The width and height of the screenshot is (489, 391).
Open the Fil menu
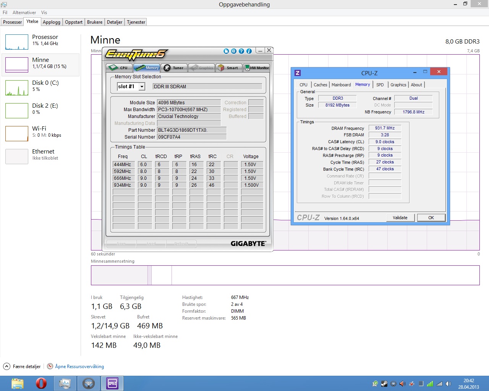point(5,13)
